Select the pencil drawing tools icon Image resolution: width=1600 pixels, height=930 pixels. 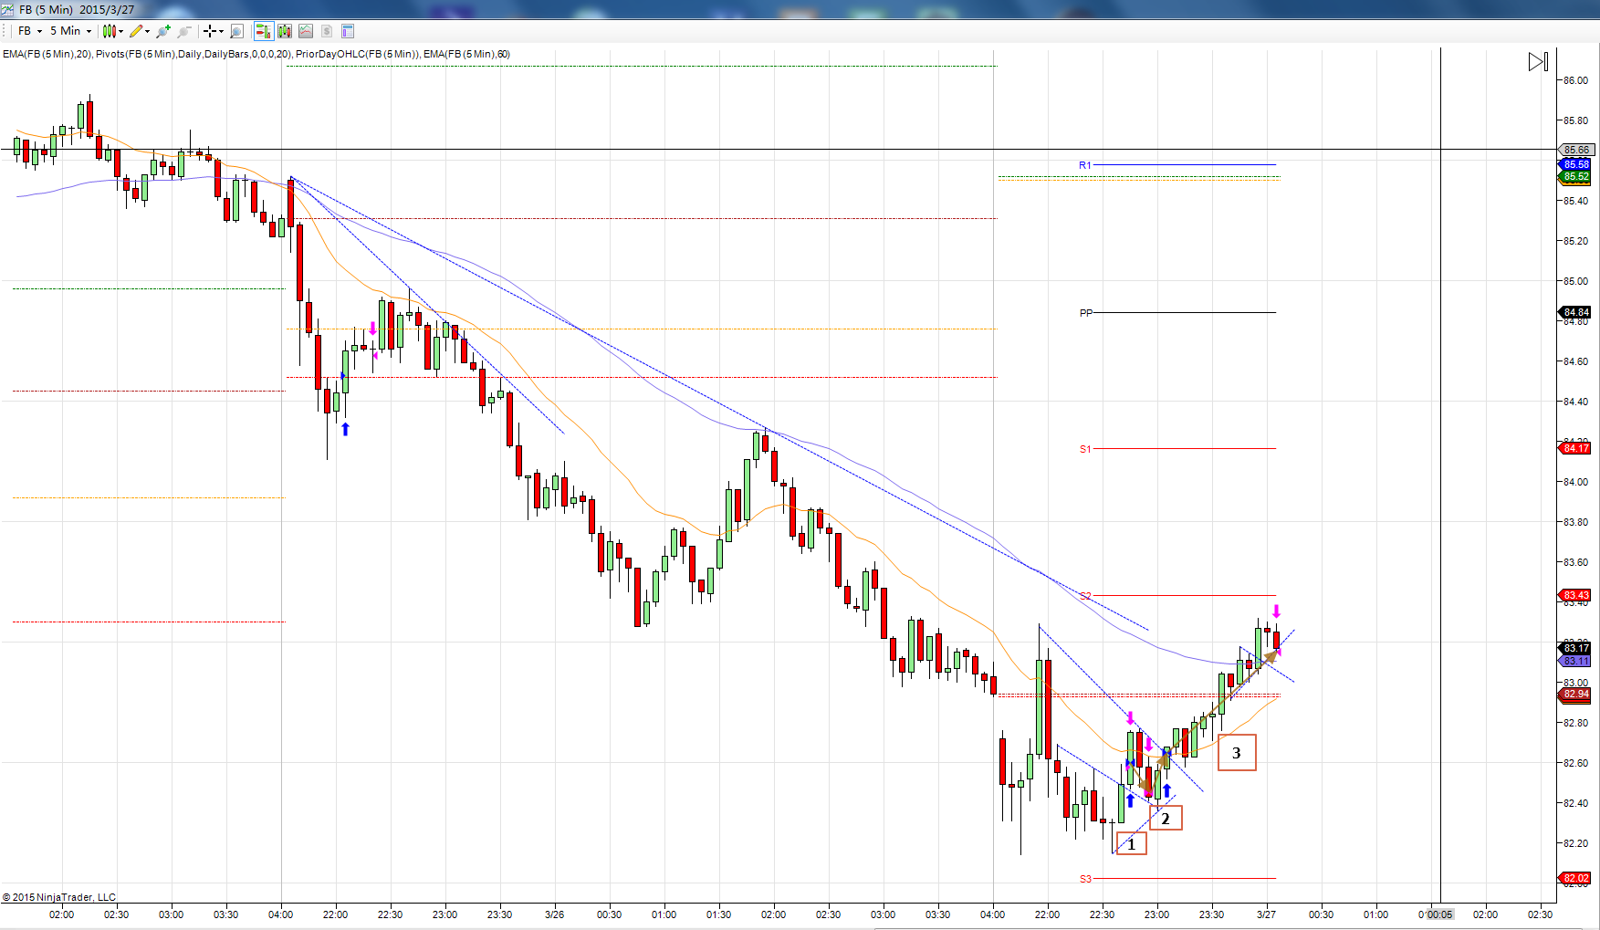point(136,31)
